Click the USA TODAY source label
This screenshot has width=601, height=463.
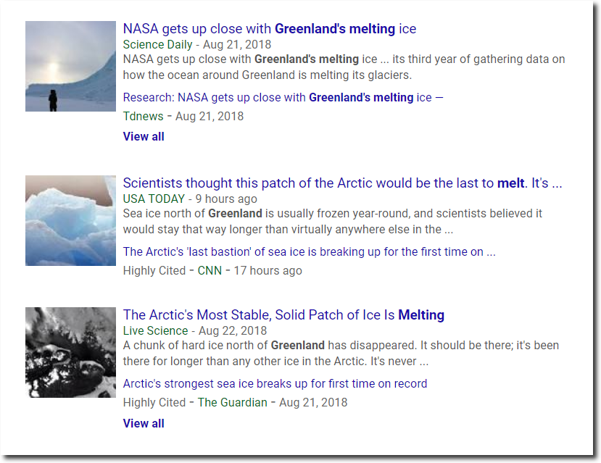(x=154, y=199)
